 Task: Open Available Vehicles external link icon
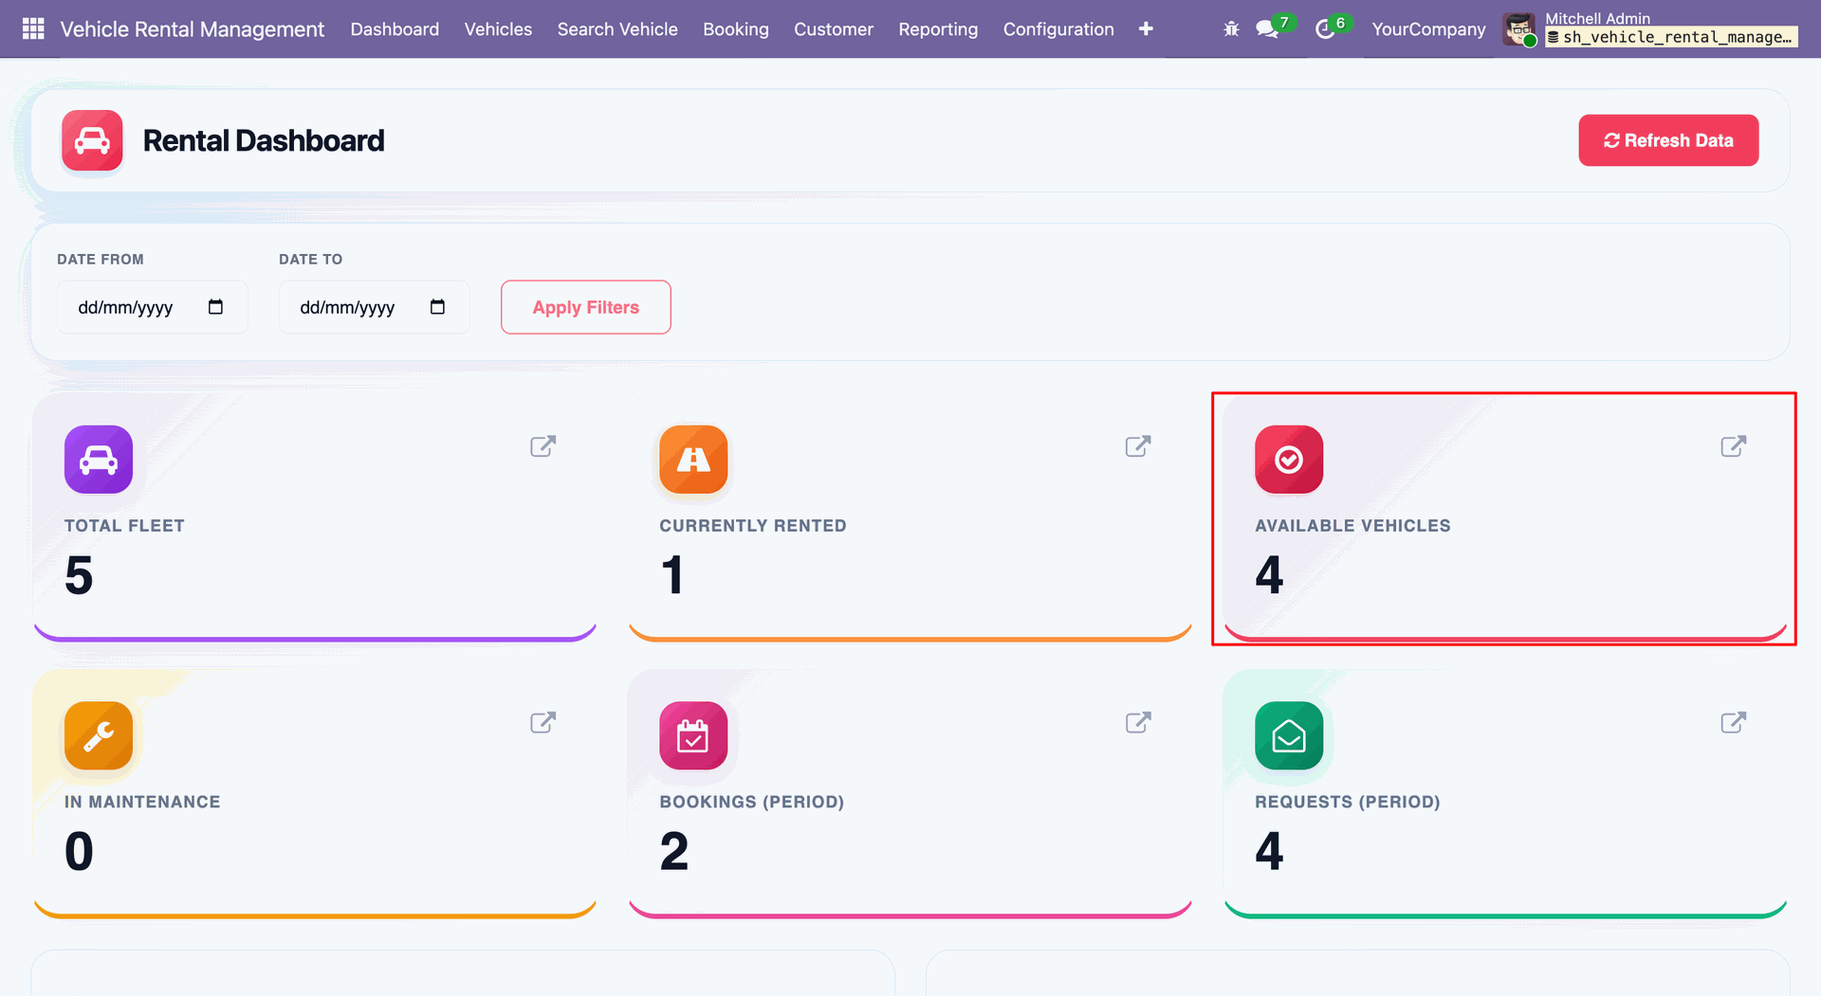(1734, 446)
